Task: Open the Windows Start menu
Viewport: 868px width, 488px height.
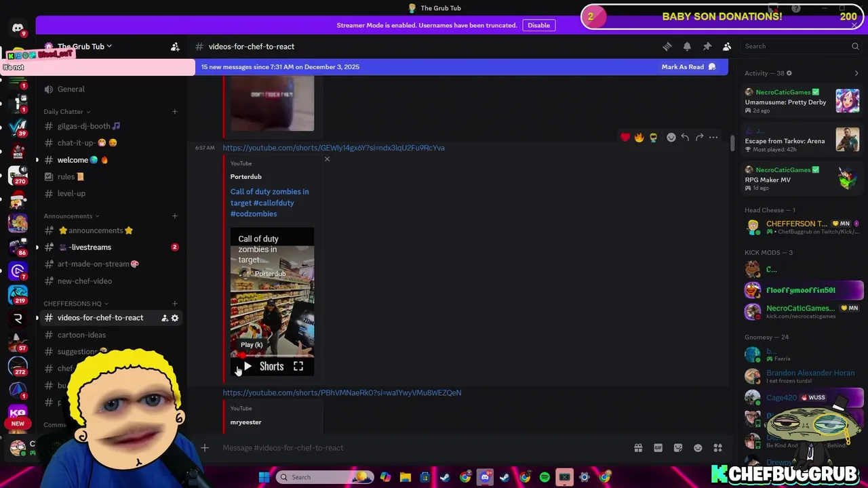Action: click(264, 477)
